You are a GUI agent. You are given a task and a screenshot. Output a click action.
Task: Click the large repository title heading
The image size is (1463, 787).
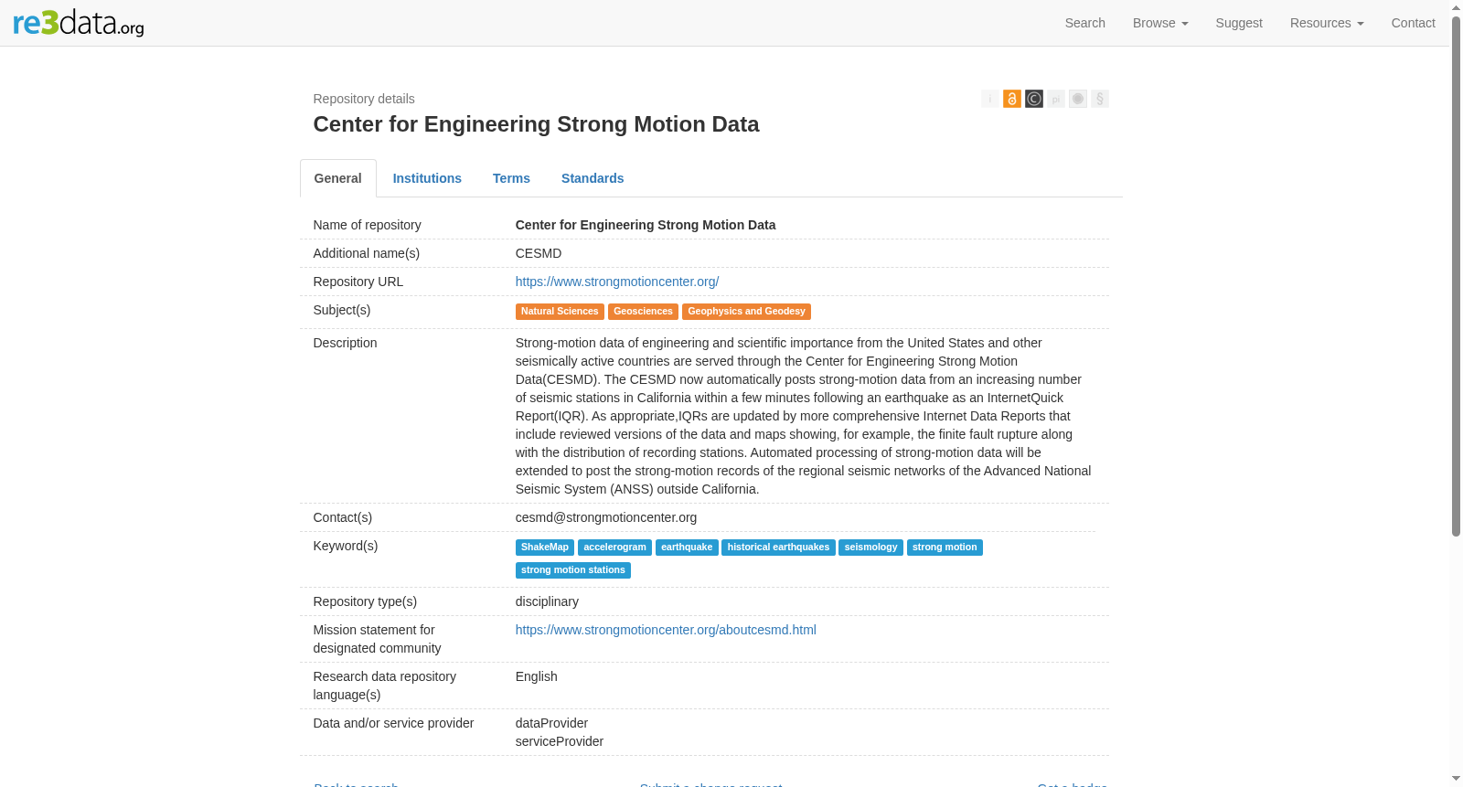(x=536, y=124)
